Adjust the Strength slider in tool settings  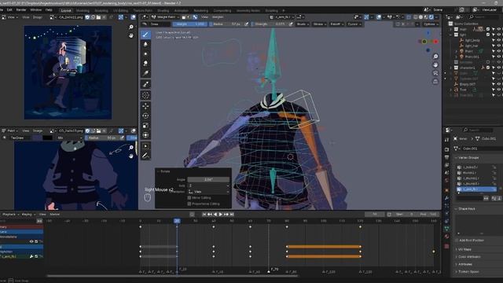(269, 24)
